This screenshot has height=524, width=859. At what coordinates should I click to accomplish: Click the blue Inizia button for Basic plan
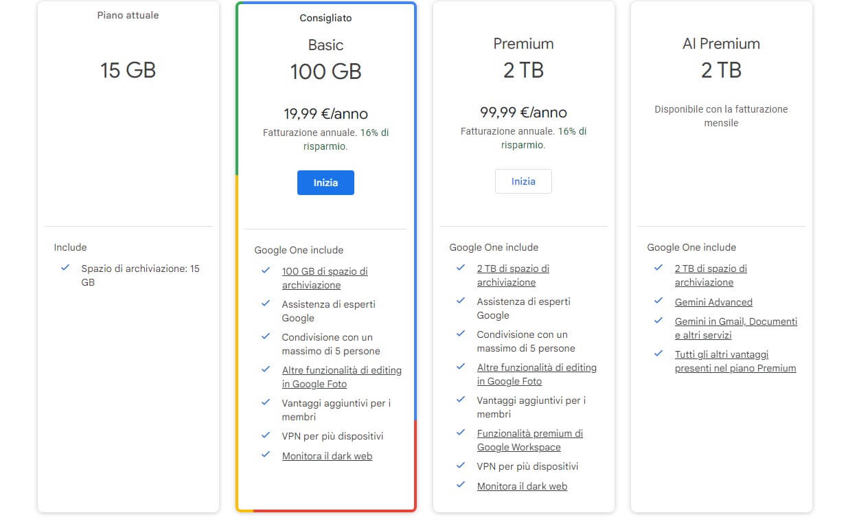tap(325, 183)
